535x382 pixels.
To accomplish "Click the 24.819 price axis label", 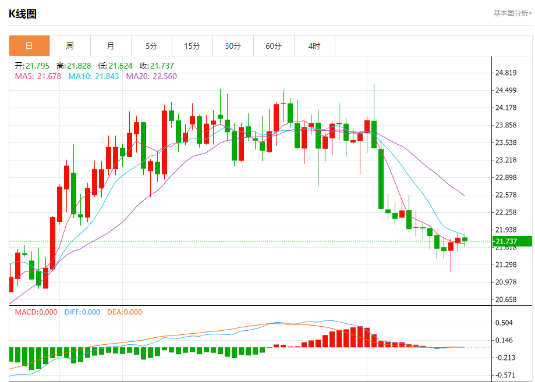I will tap(506, 73).
